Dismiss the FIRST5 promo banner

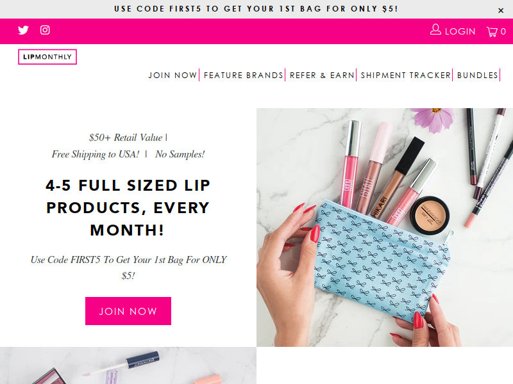(x=501, y=10)
